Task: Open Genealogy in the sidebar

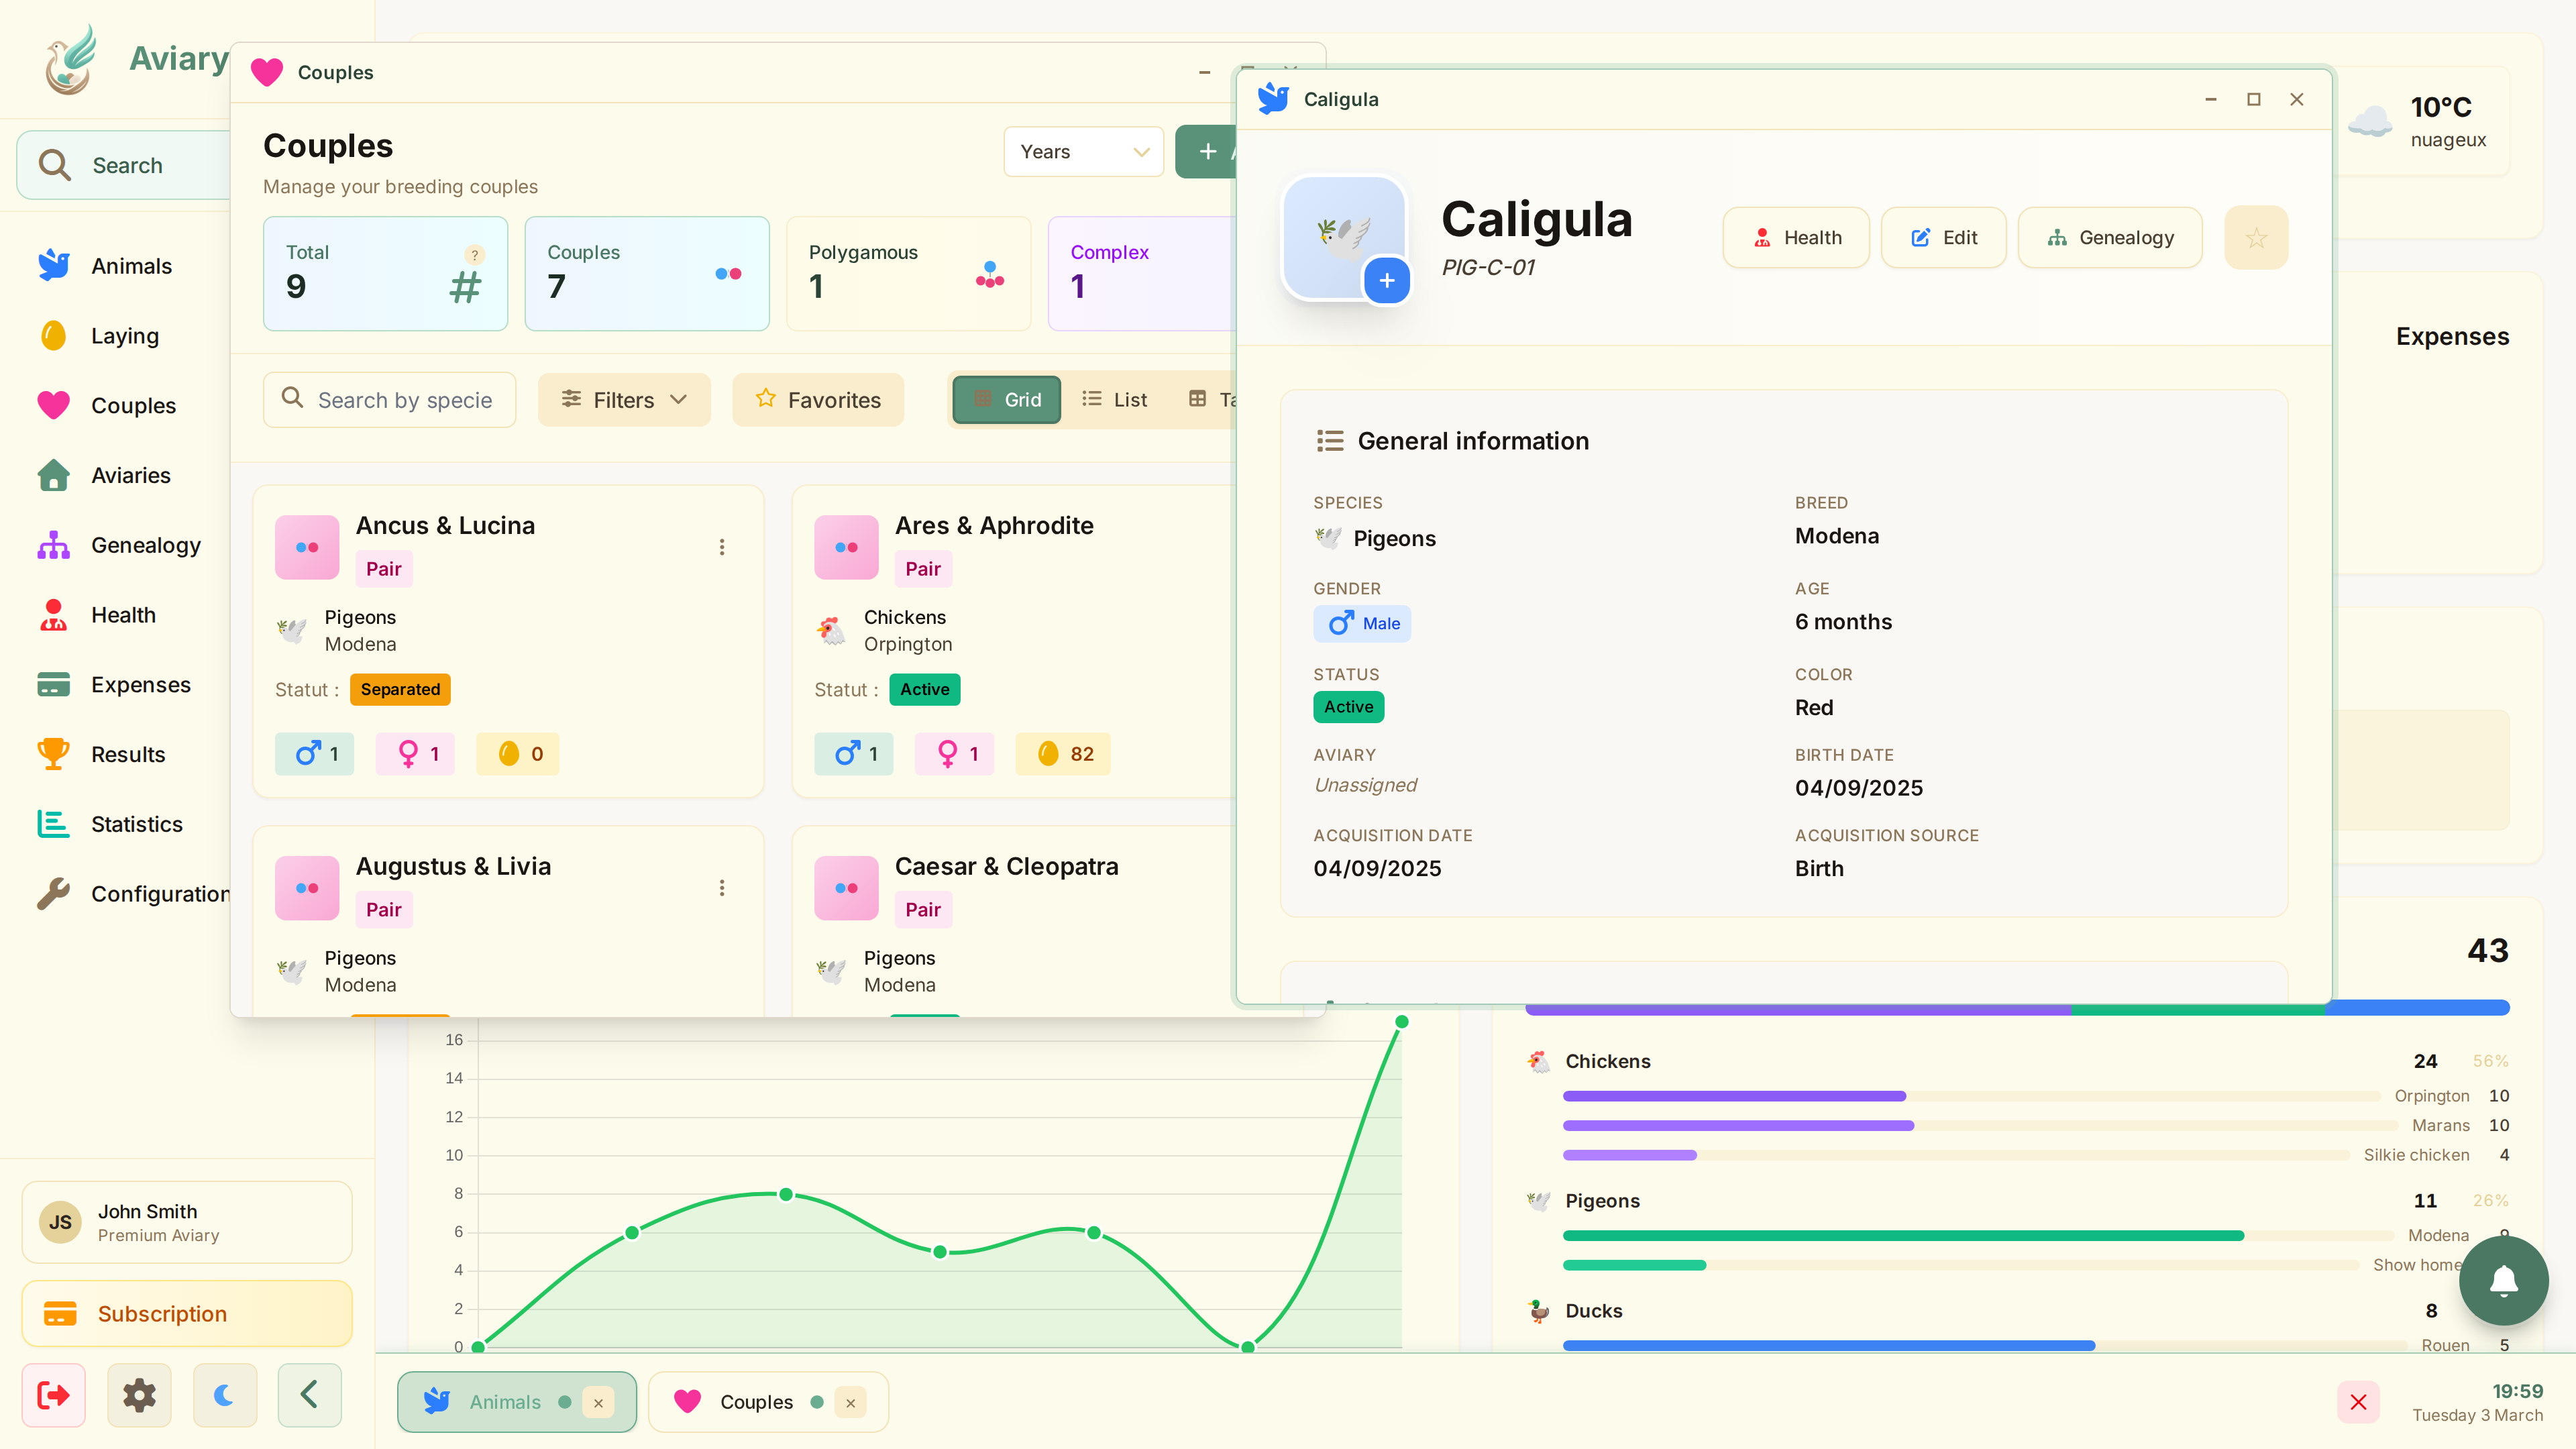Action: [x=145, y=545]
